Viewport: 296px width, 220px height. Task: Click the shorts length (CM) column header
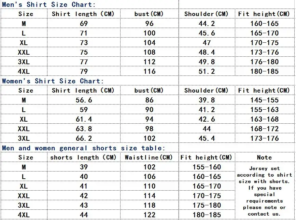point(83,157)
